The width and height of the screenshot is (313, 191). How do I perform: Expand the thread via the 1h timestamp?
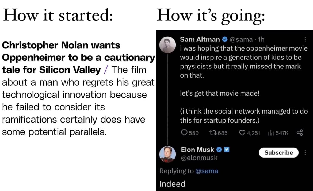tap(261, 39)
